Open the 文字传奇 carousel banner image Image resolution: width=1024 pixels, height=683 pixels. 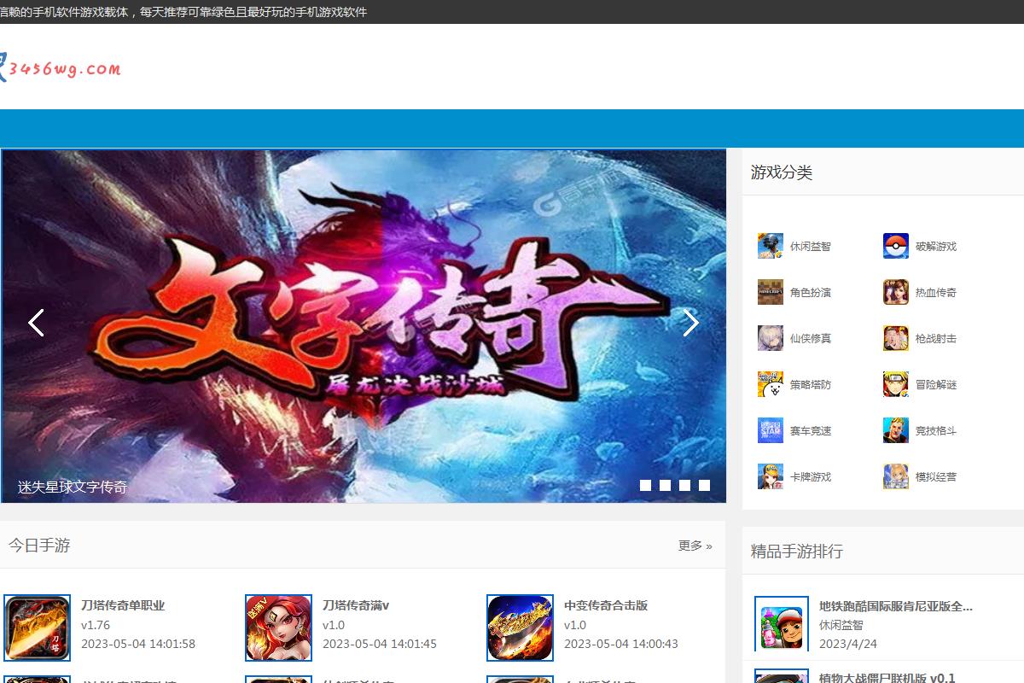pyautogui.click(x=364, y=326)
